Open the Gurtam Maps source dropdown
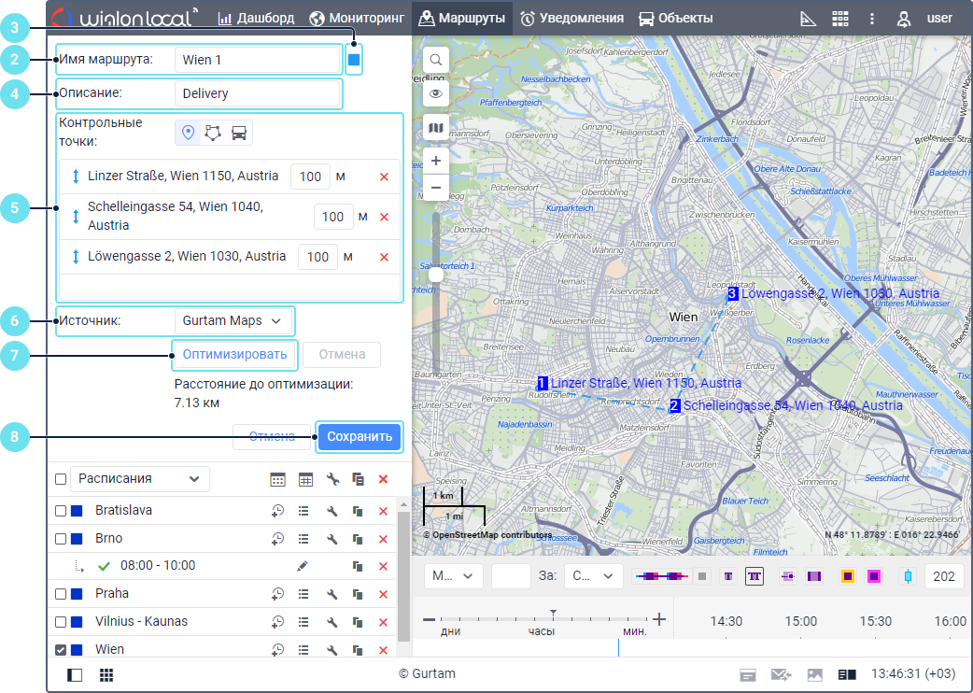Viewport: 973px width, 693px height. [233, 321]
